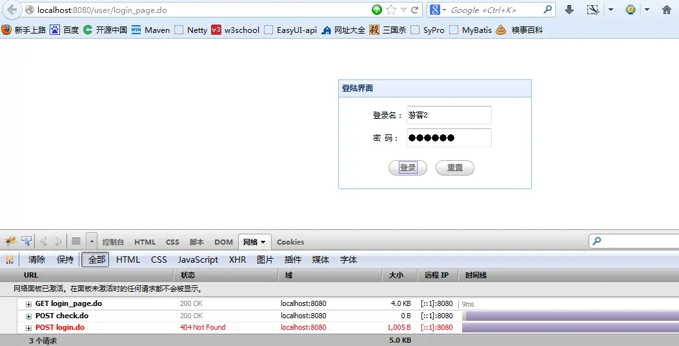Click the Google search magnifier icon
The image size is (679, 346).
(548, 9)
